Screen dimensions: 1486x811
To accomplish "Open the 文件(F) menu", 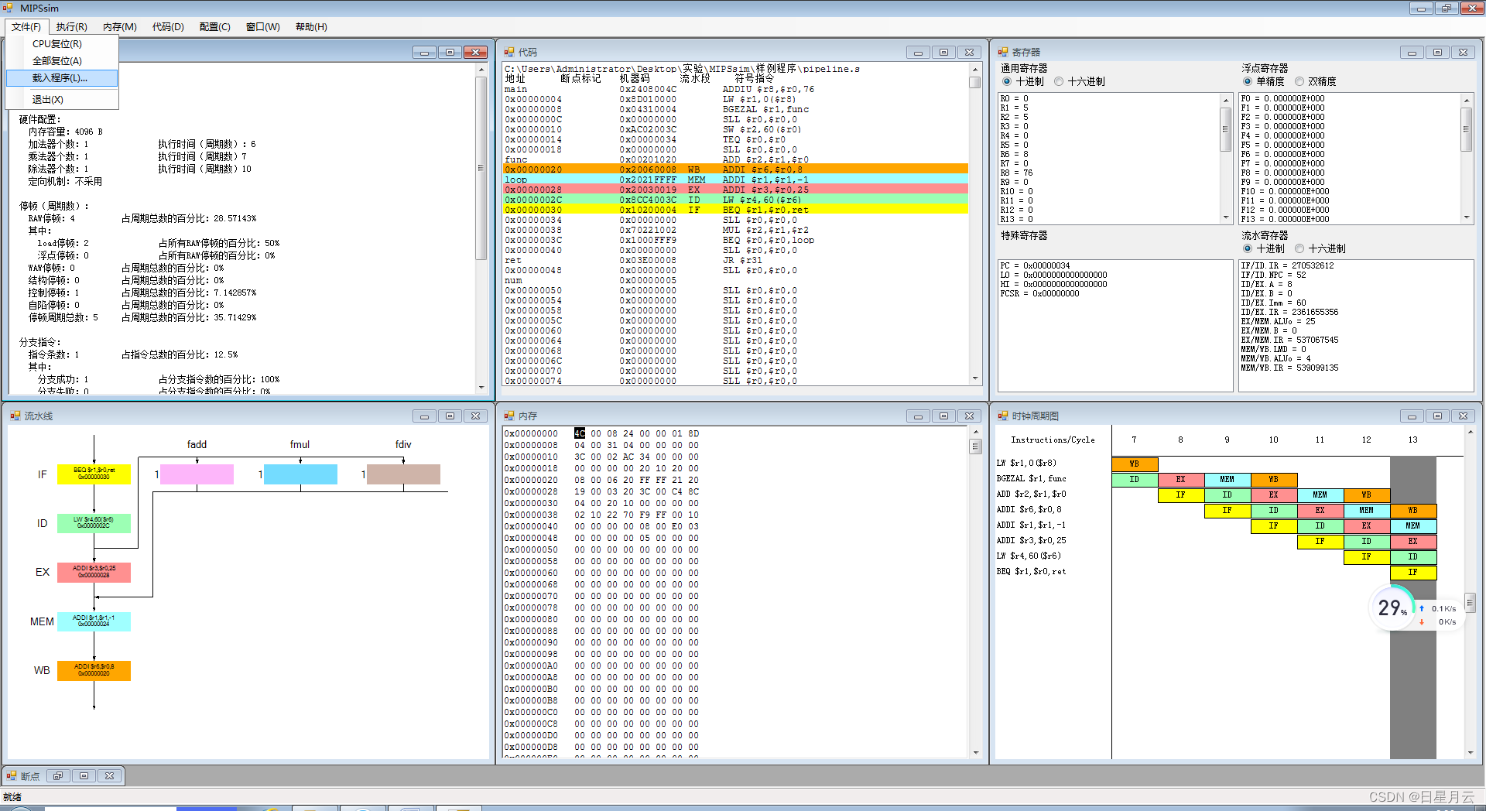I will tap(26, 27).
